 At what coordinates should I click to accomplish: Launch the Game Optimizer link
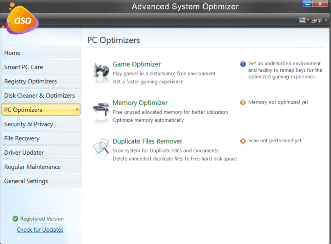point(137,64)
